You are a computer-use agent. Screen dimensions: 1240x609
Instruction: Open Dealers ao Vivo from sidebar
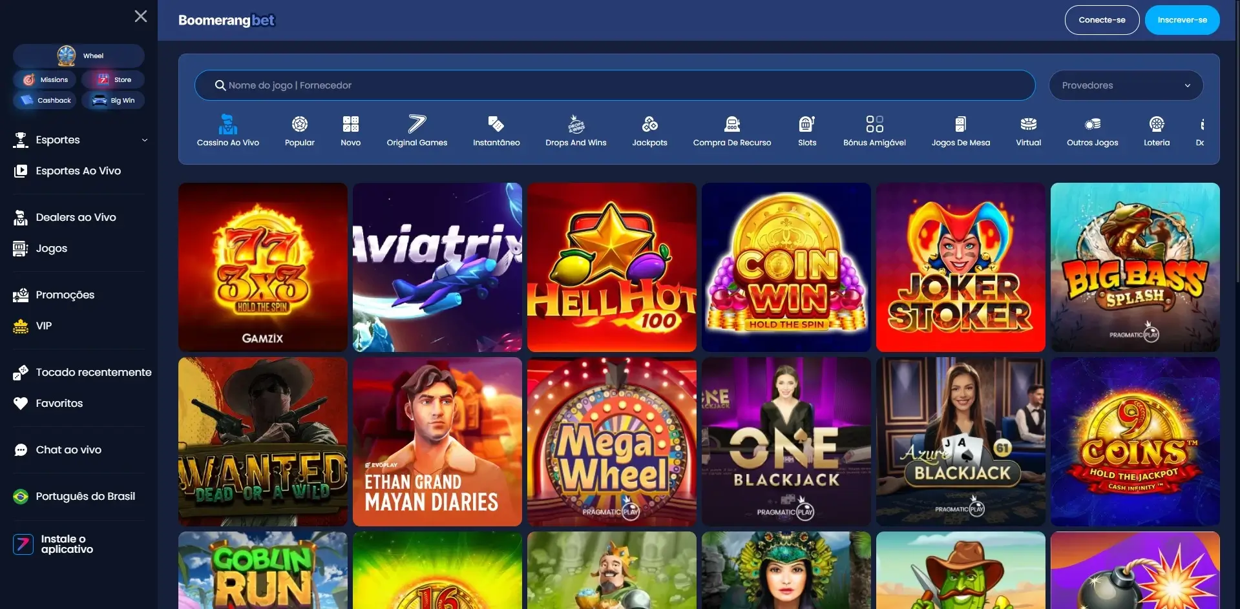(76, 218)
